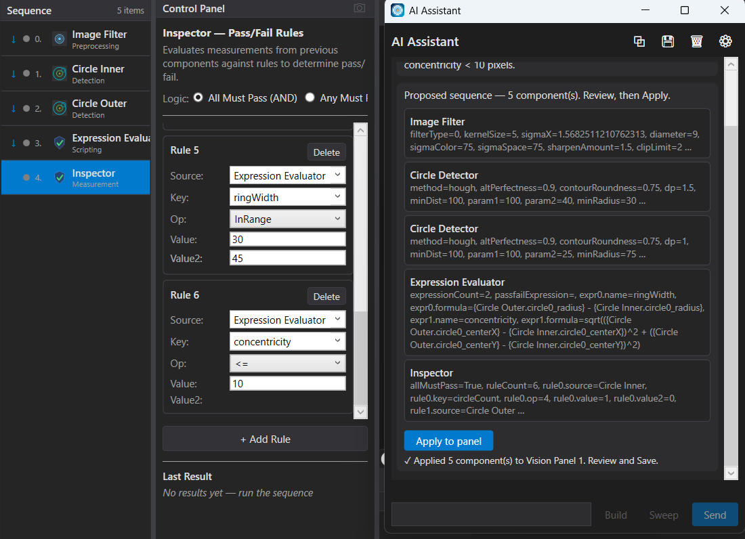The image size is (745, 539).
Task: Click the trash clear chat icon
Action: point(696,41)
